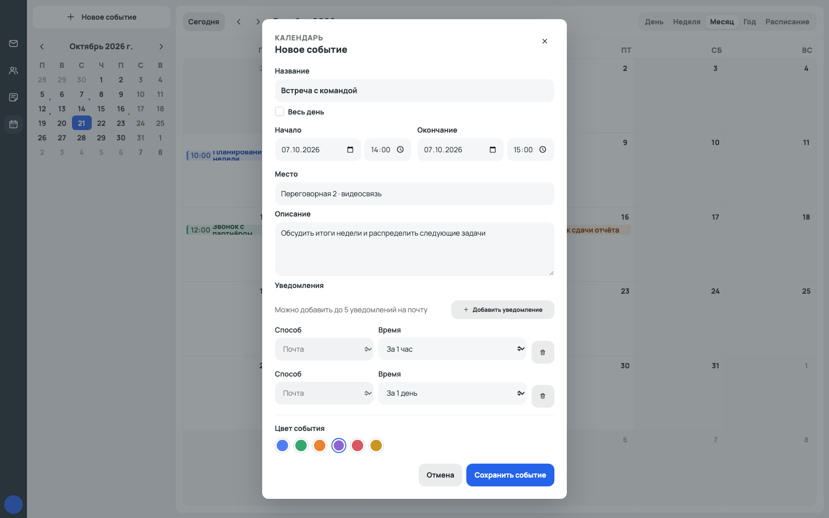The width and height of the screenshot is (829, 518).
Task: Open the notes icon in sidebar
Action: pos(13,97)
